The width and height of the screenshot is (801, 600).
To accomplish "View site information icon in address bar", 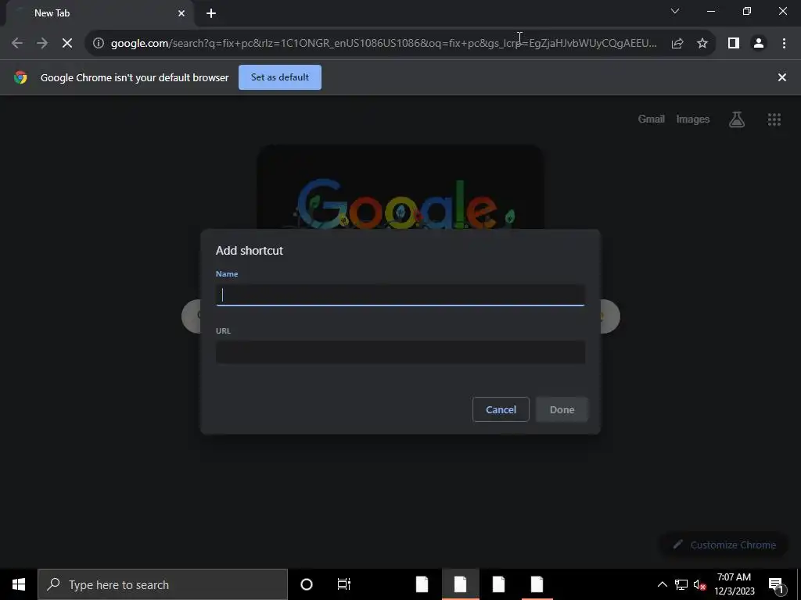I will tap(99, 44).
